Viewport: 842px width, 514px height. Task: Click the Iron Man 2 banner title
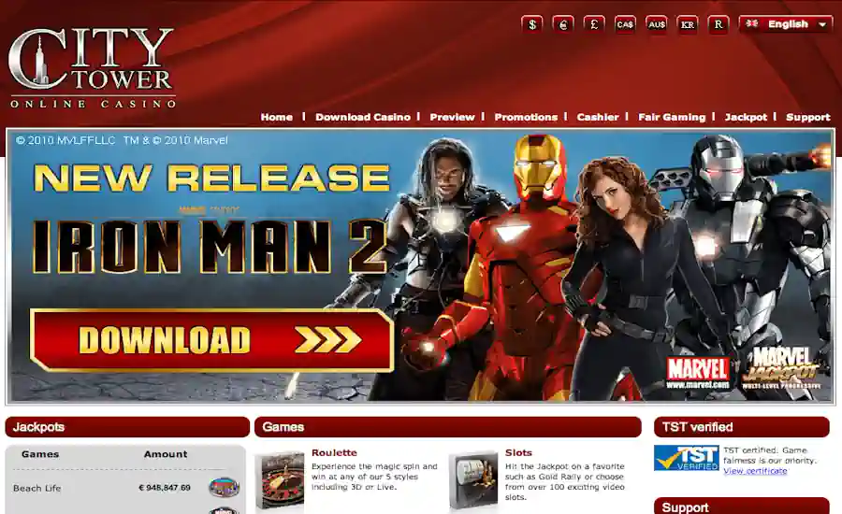(210, 247)
